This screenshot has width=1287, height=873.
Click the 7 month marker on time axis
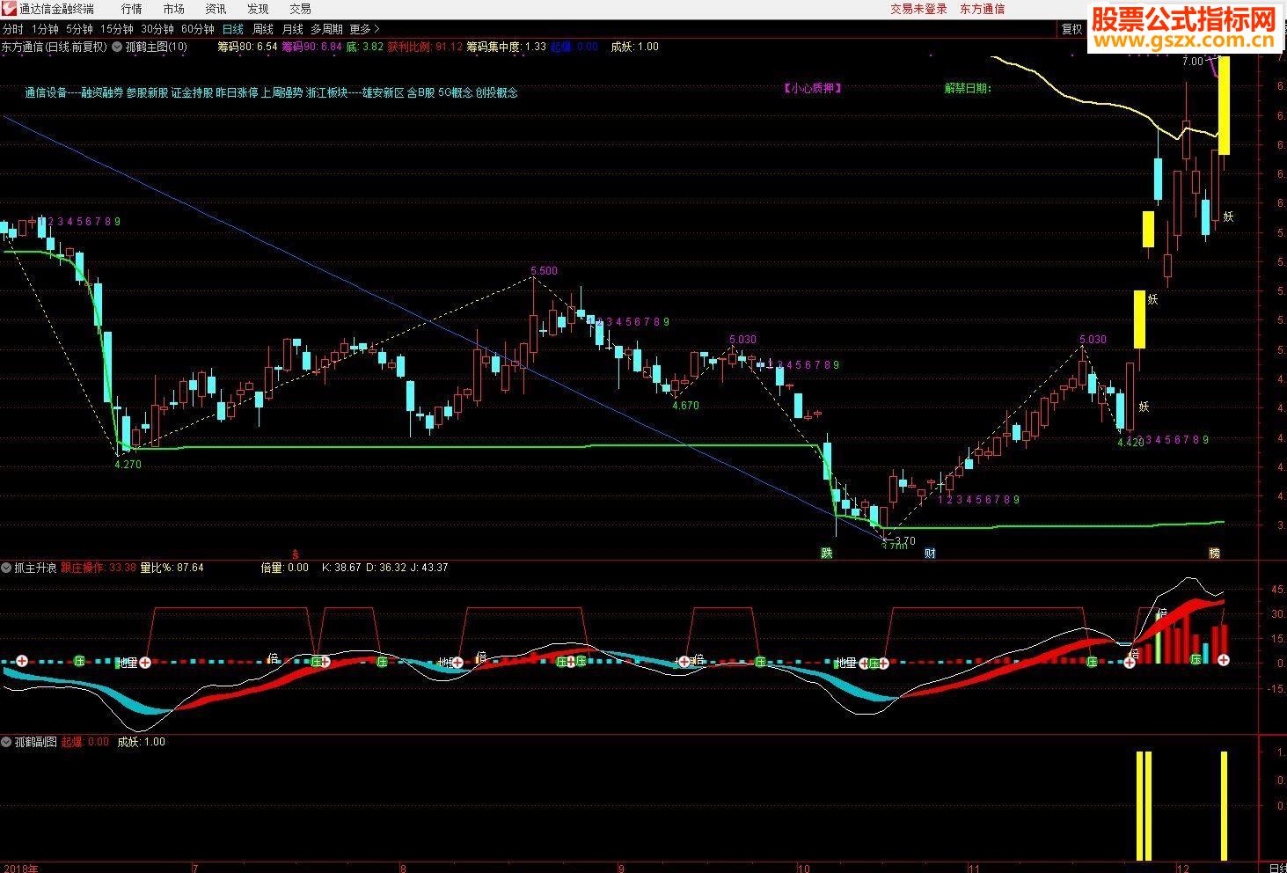(x=195, y=867)
